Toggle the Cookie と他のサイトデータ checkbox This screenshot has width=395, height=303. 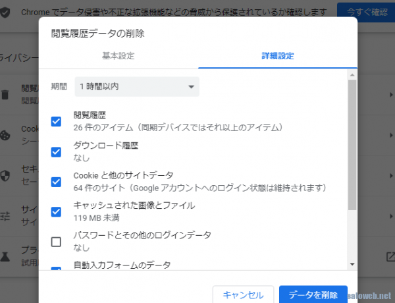pyautogui.click(x=56, y=182)
